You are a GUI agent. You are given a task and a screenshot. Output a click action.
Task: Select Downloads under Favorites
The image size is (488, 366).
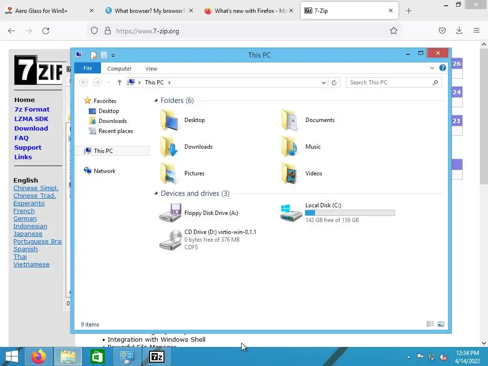112,121
